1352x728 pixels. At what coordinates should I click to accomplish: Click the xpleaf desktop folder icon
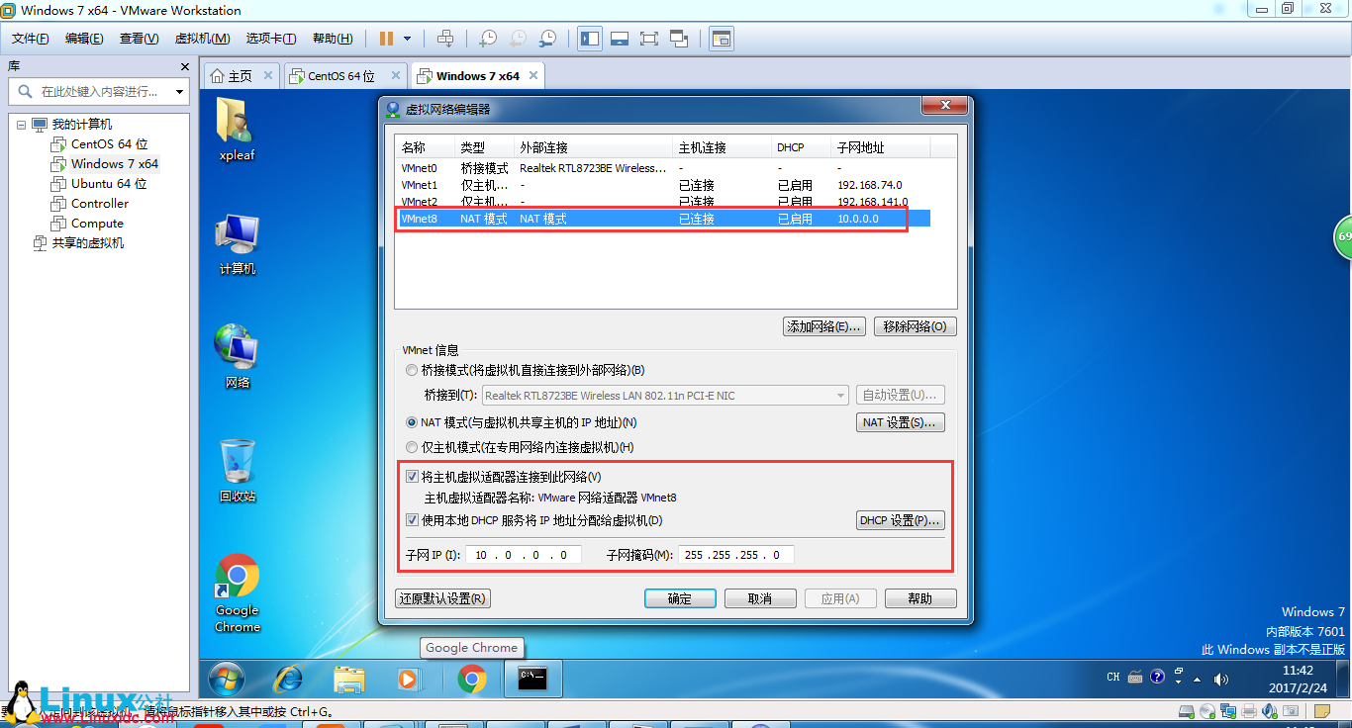[237, 131]
